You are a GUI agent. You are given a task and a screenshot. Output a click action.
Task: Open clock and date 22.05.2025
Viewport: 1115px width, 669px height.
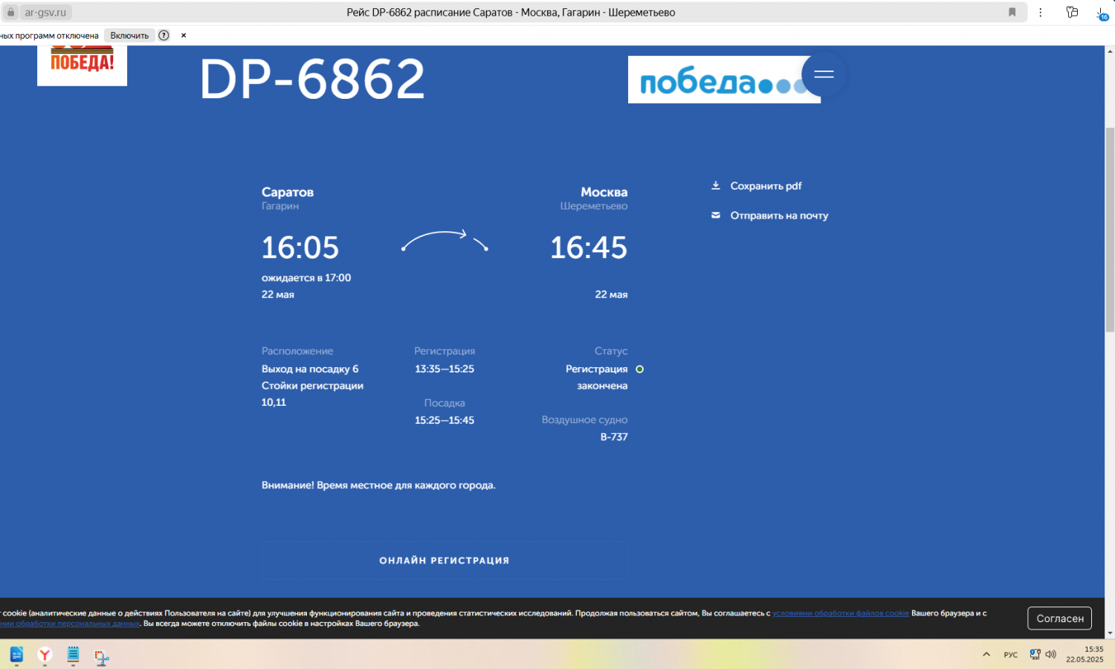click(x=1085, y=654)
